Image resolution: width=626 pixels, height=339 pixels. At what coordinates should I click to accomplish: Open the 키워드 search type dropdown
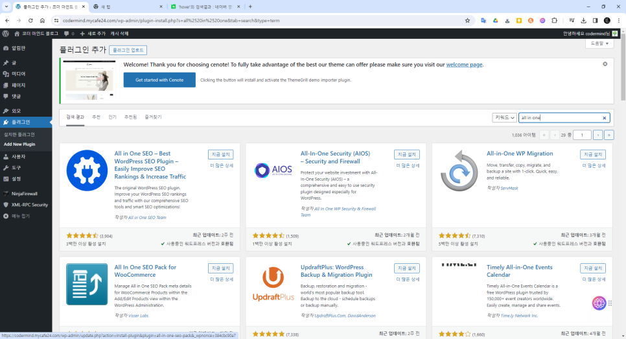[x=504, y=117]
